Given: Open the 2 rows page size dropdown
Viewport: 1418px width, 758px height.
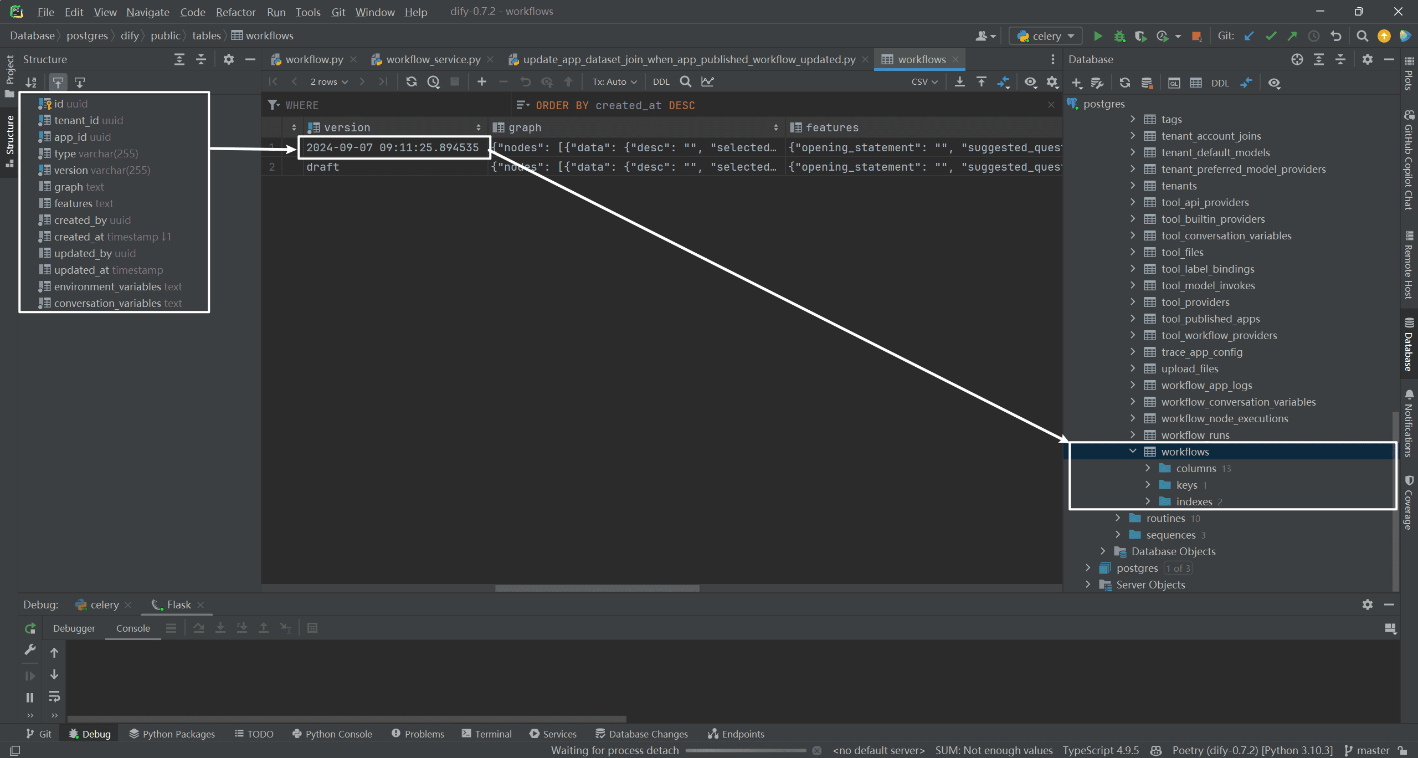Looking at the screenshot, I should pyautogui.click(x=329, y=82).
